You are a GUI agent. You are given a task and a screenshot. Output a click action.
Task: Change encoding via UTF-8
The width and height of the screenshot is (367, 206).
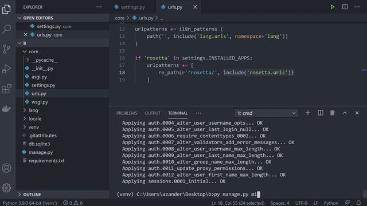301,203
